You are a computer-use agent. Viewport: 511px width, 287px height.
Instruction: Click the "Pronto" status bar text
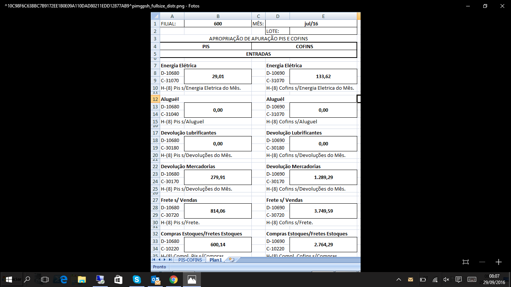pyautogui.click(x=159, y=267)
